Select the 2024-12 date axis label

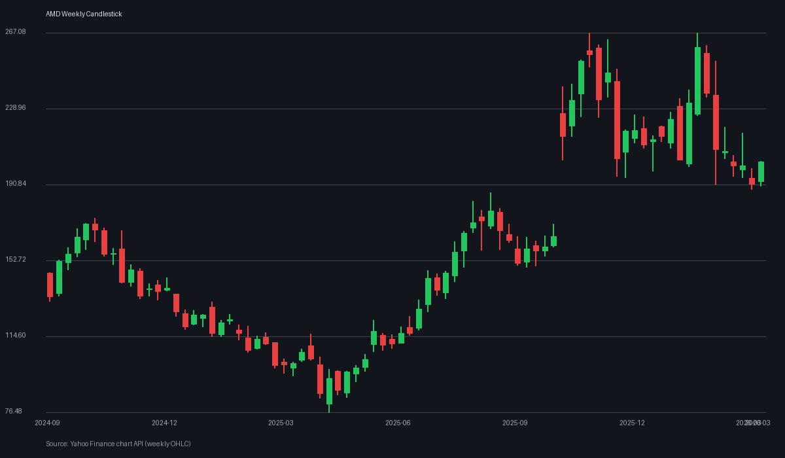click(x=166, y=423)
